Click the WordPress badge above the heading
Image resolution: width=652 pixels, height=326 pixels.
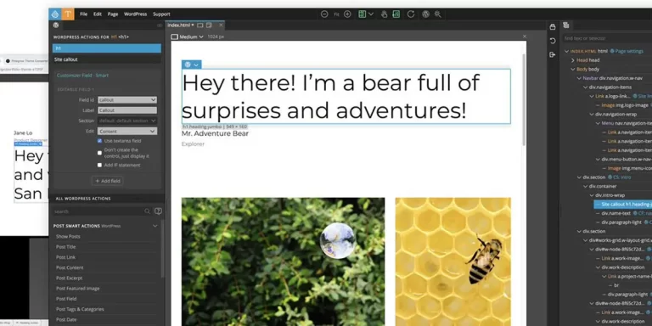click(x=191, y=65)
